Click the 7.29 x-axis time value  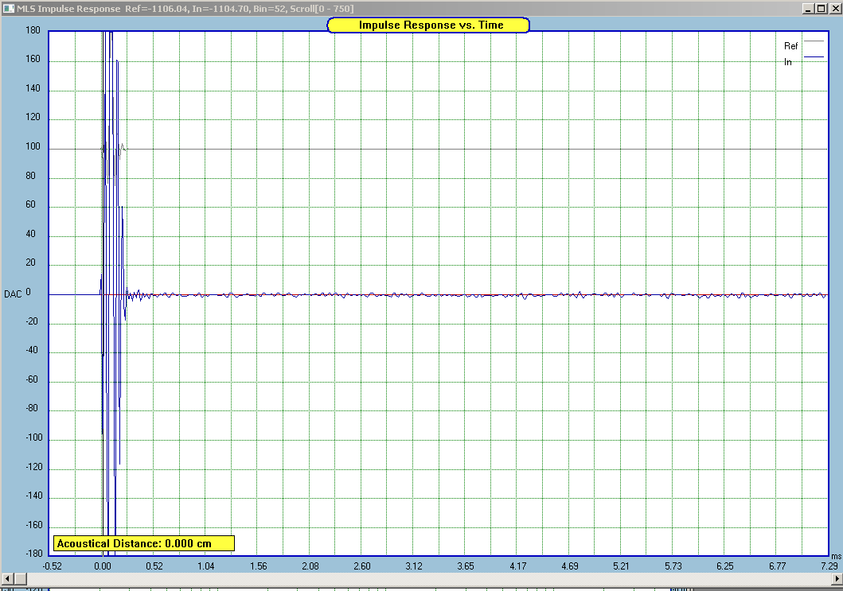coord(829,566)
